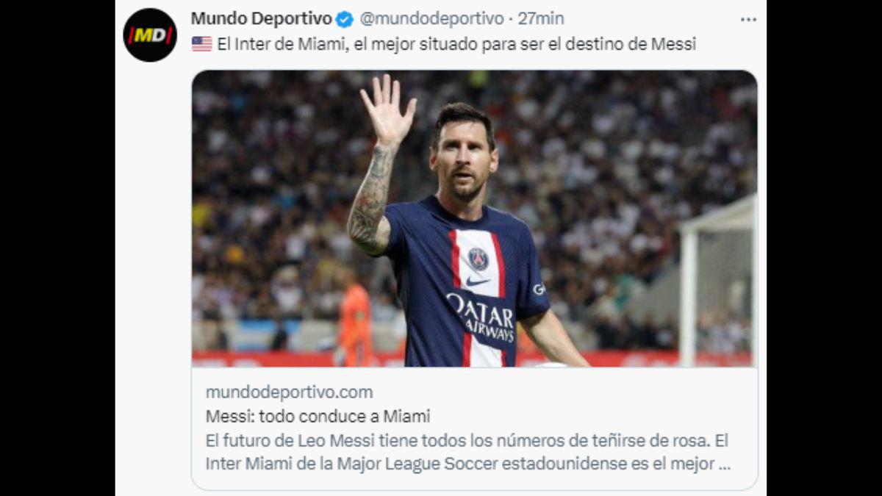Click the blue verified badge
The height and width of the screenshot is (496, 882).
[345, 19]
